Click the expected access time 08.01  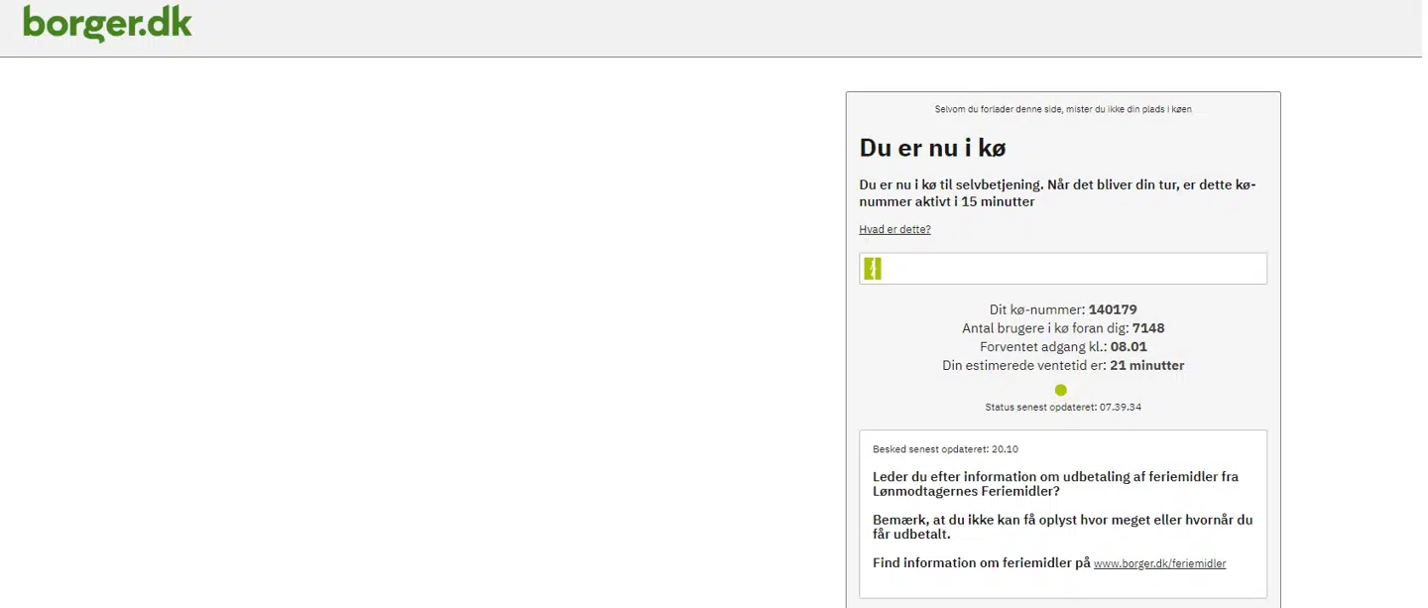click(1129, 347)
